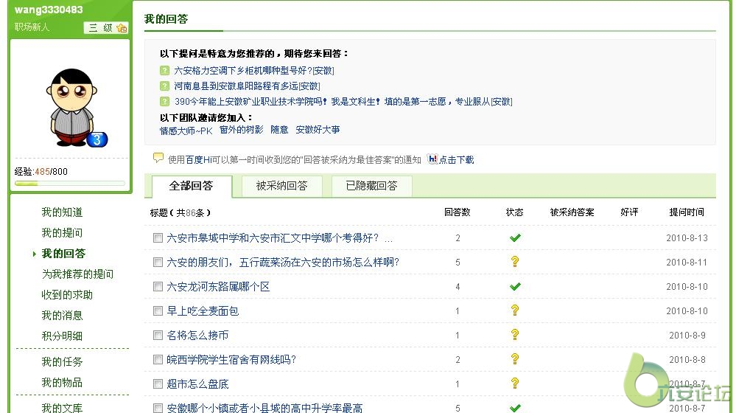Open question 早上吃全麦面包

(203, 311)
